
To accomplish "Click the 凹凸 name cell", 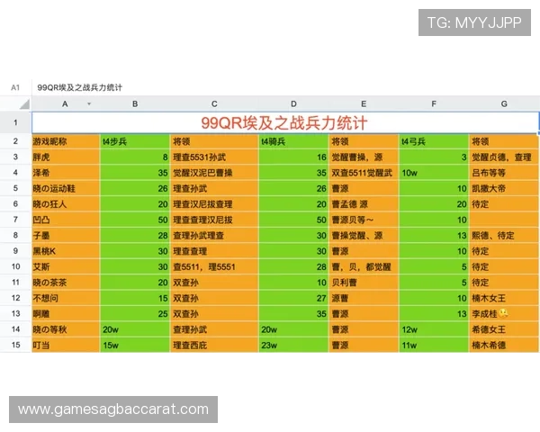I will [66, 220].
